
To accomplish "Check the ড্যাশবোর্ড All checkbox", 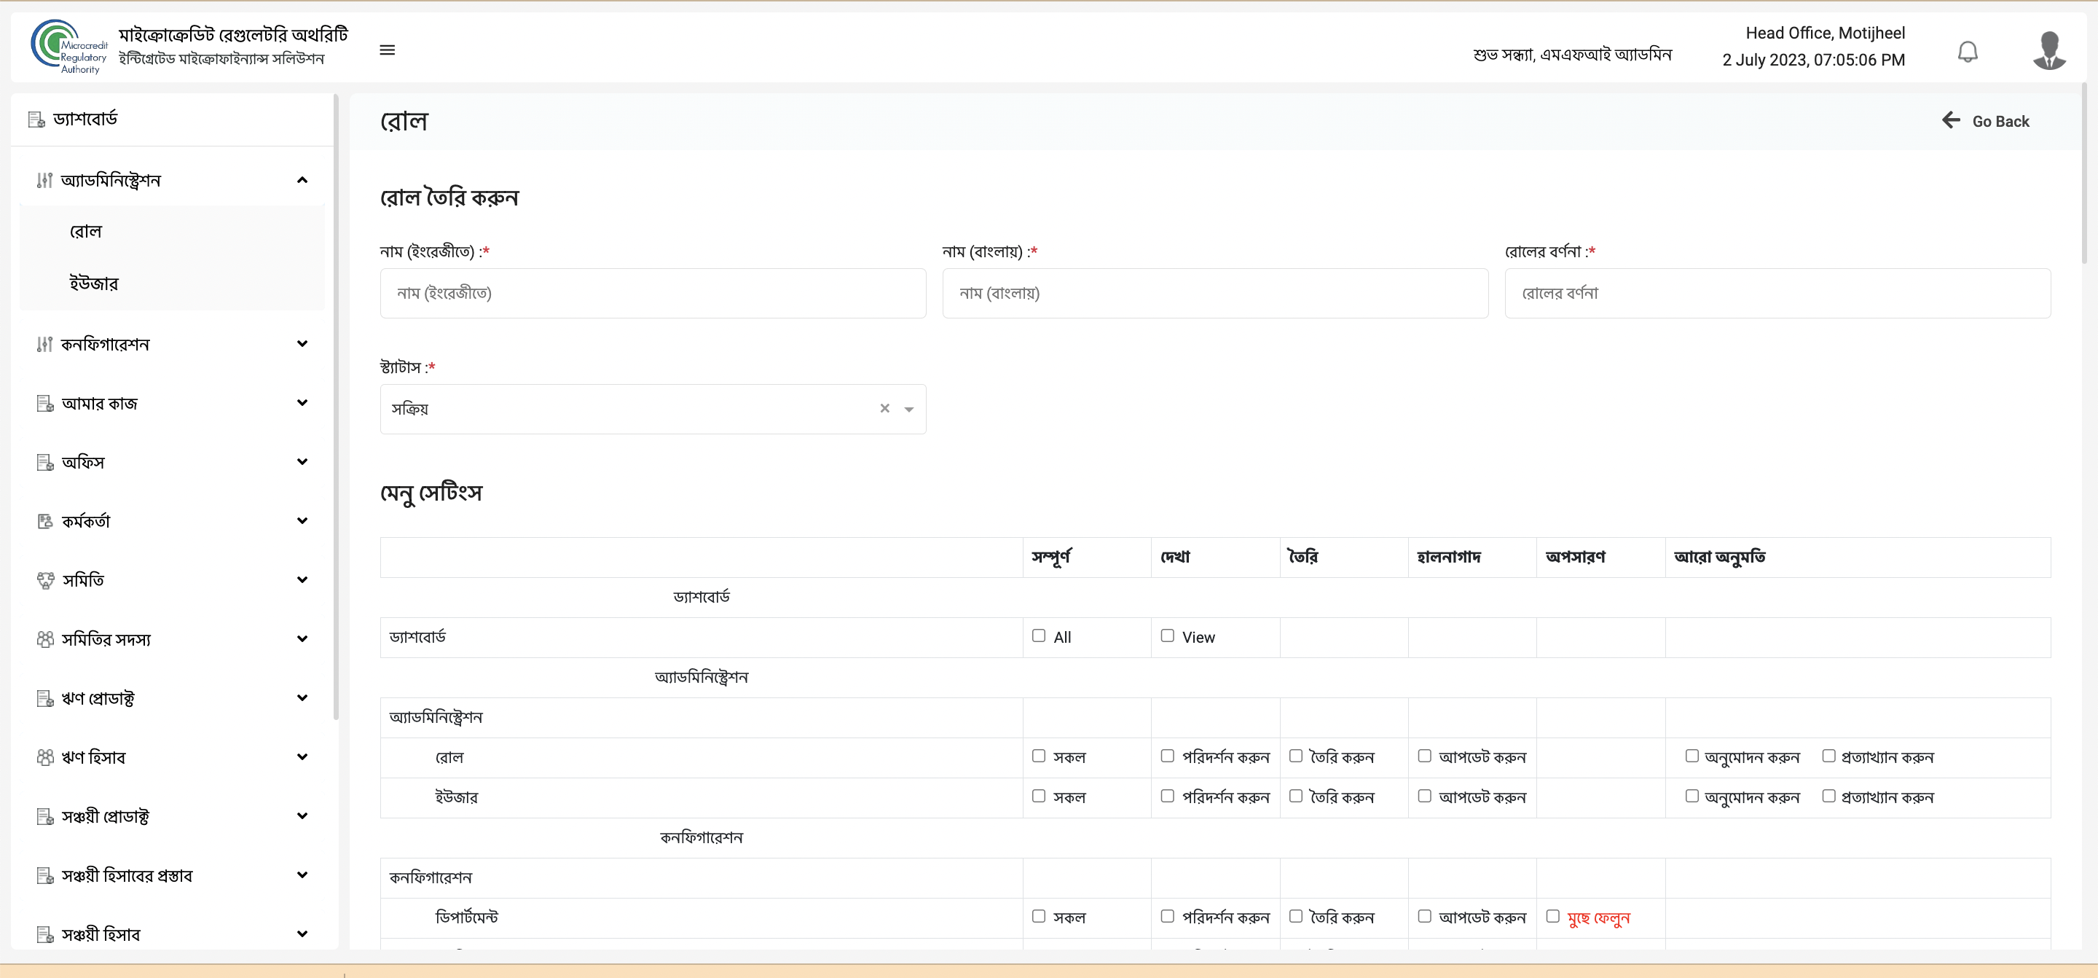I will (1038, 635).
